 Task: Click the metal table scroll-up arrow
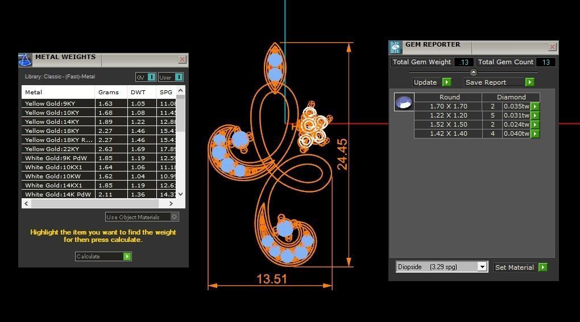coord(180,90)
